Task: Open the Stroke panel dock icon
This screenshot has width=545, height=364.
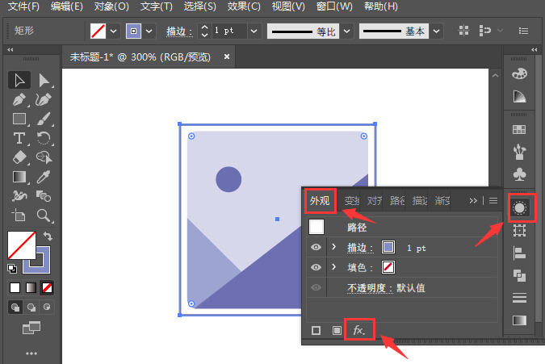Action: click(519, 298)
